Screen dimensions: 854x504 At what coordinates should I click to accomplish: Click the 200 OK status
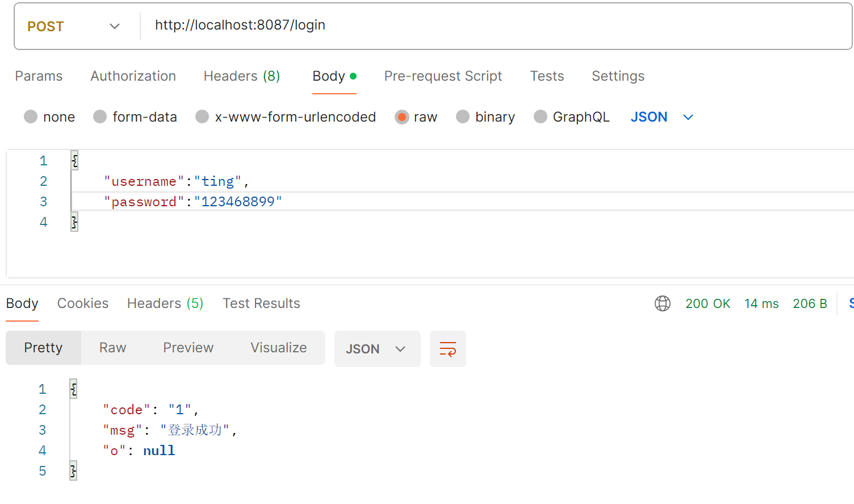(x=708, y=303)
